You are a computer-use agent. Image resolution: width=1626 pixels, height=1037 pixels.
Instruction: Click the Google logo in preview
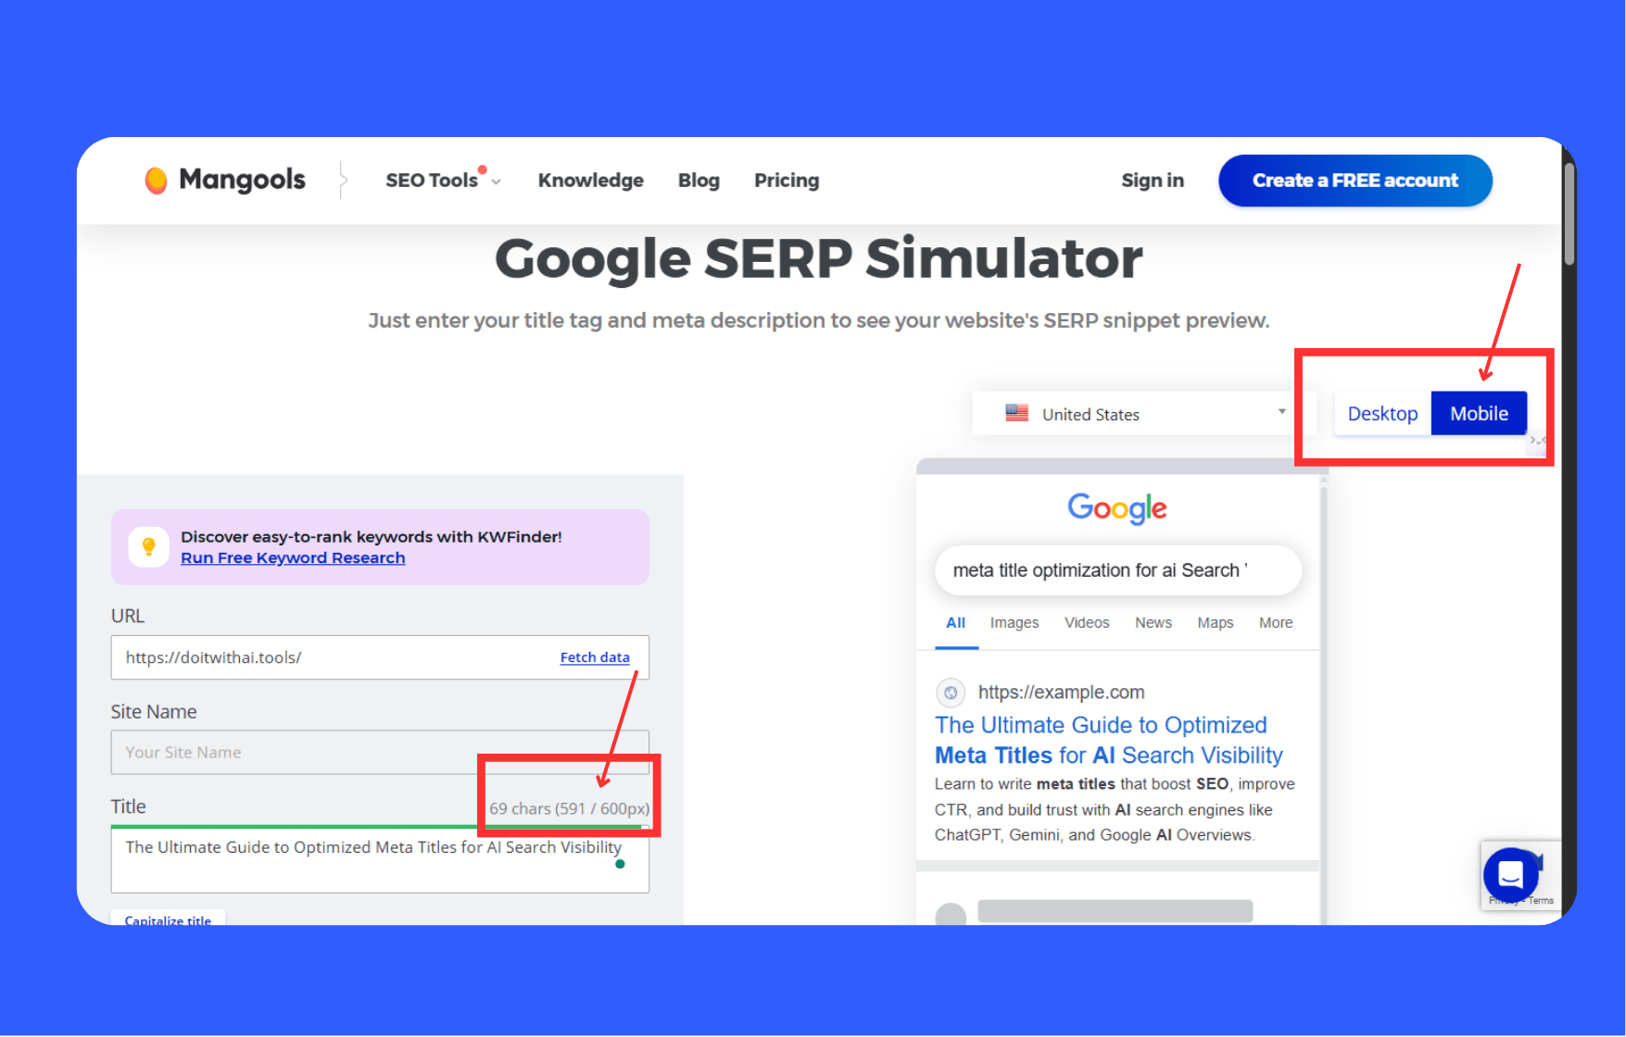1116,507
